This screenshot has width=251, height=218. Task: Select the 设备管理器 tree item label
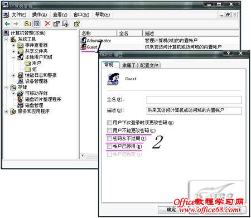tap(36, 81)
